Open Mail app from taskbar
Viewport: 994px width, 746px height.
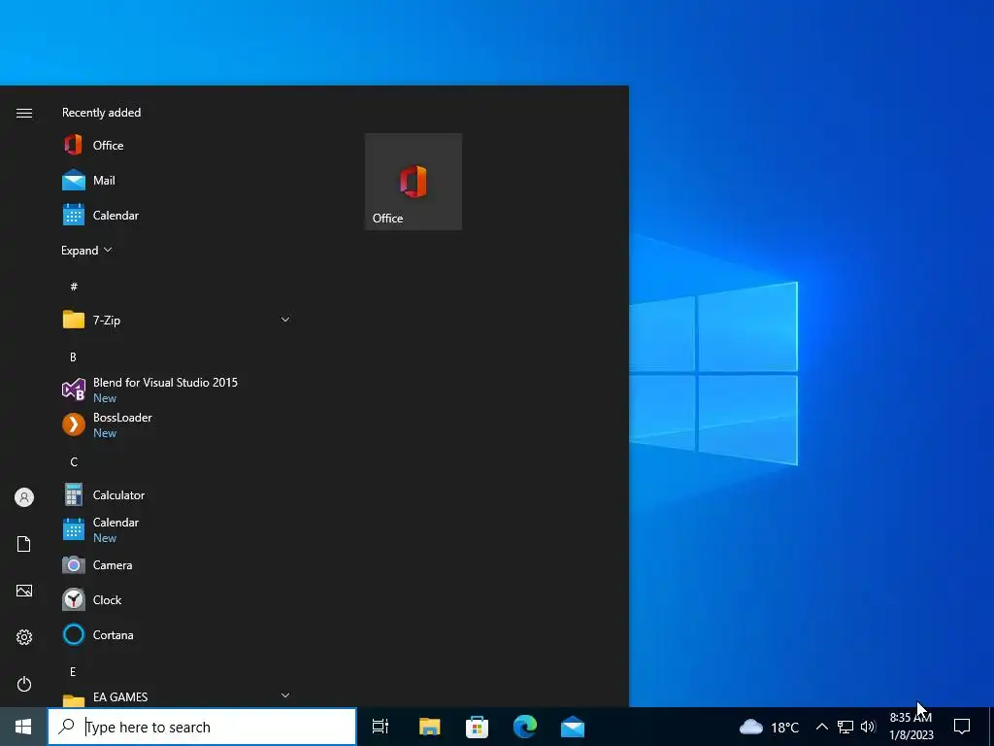[x=573, y=727]
